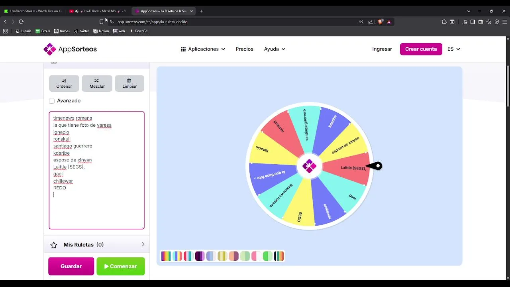
Task: Click the music note toolbar icon
Action: (465, 22)
